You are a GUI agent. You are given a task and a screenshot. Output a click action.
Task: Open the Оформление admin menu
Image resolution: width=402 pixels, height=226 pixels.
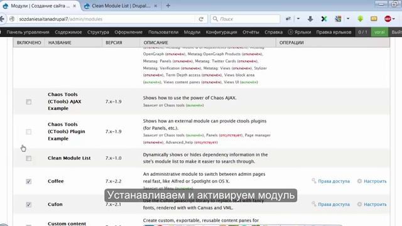pyautogui.click(x=128, y=32)
